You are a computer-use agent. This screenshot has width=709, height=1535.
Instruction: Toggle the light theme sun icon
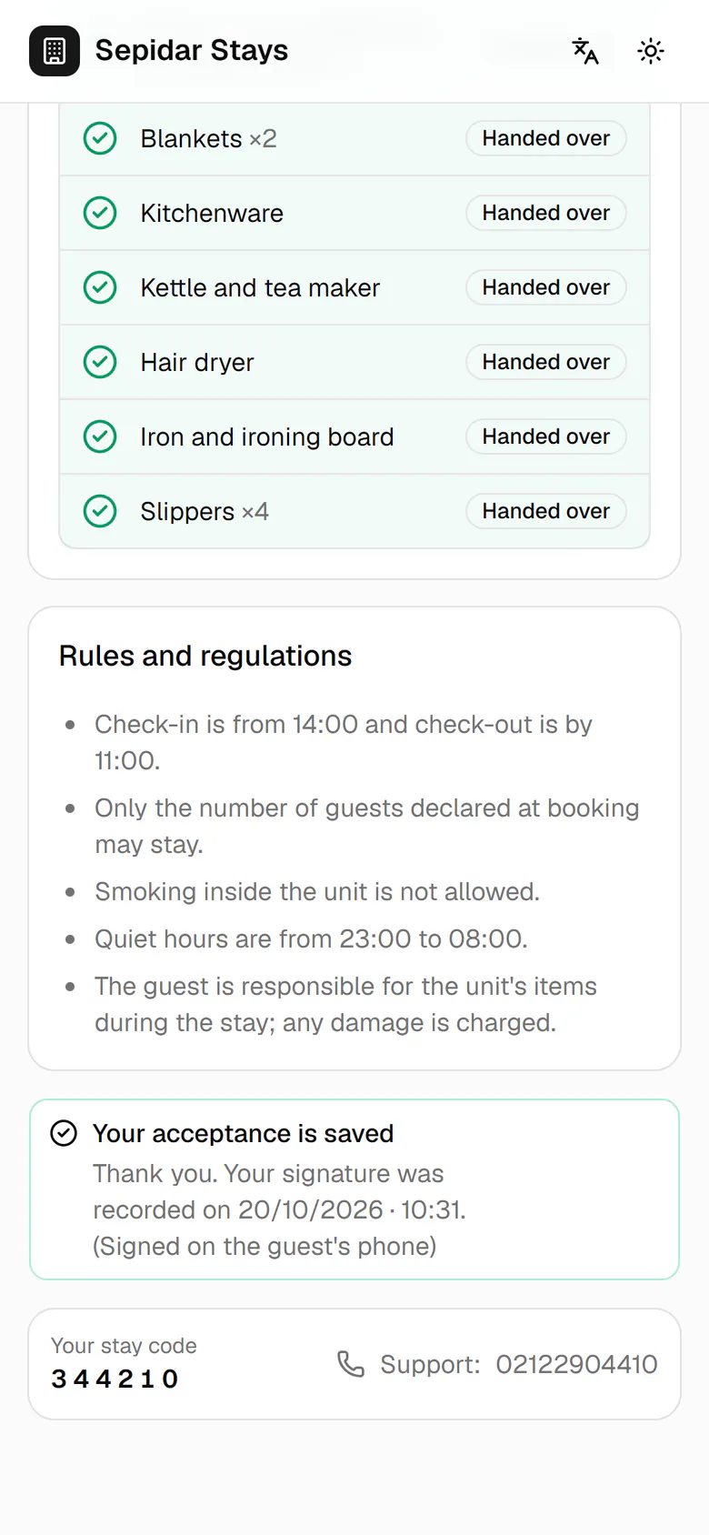click(x=651, y=51)
